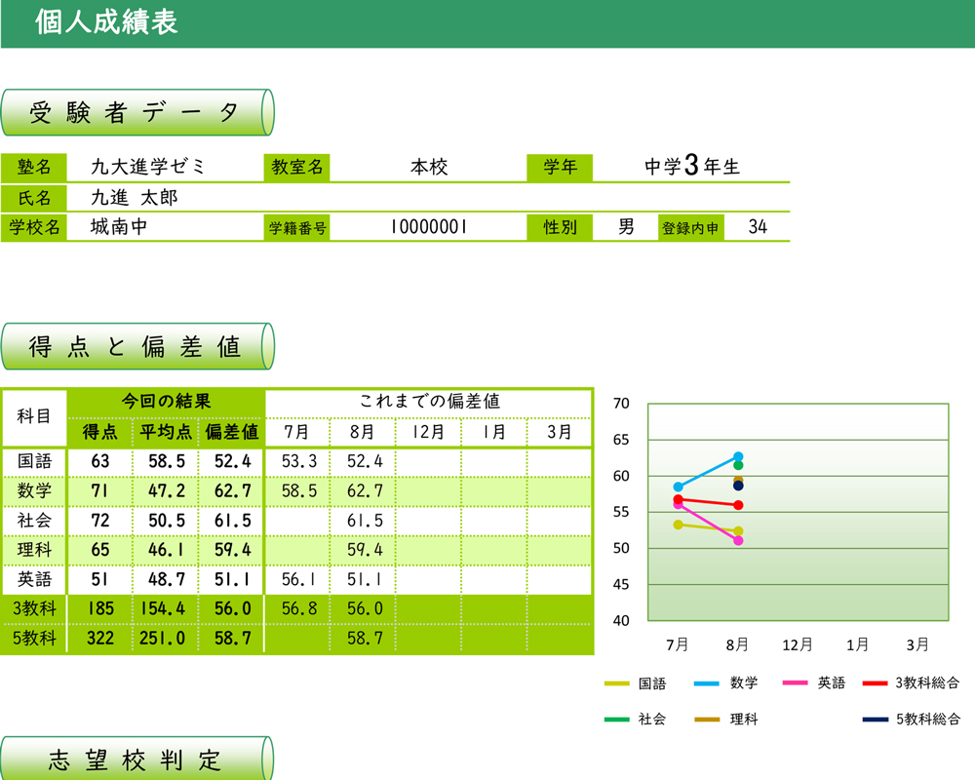This screenshot has height=780, width=975.
Task: Click the blue 数学 legend swatch
Action: coord(707,683)
